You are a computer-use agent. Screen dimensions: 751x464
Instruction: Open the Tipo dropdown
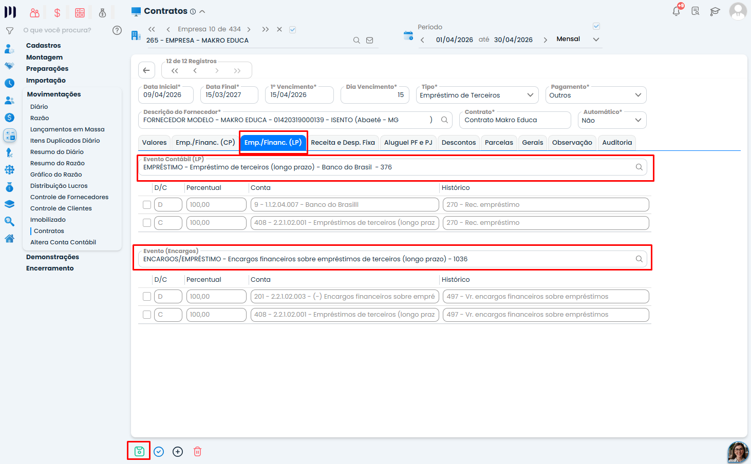click(477, 95)
